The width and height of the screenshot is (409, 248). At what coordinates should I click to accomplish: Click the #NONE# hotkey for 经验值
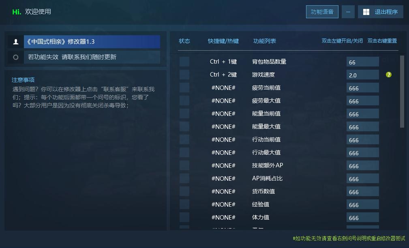[223, 204]
